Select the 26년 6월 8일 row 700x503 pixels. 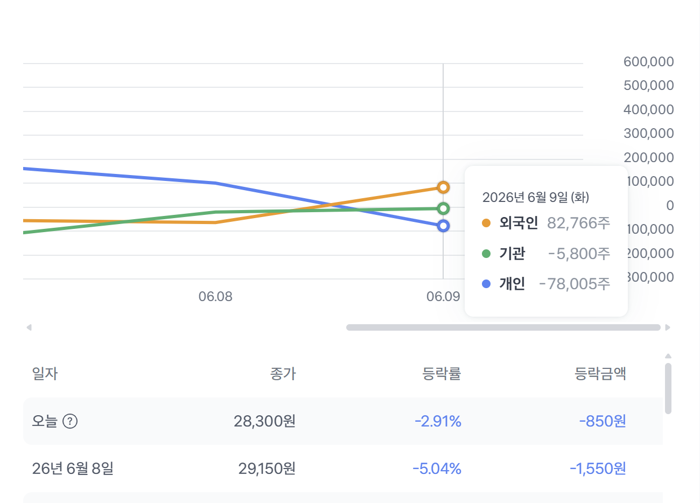coord(343,469)
